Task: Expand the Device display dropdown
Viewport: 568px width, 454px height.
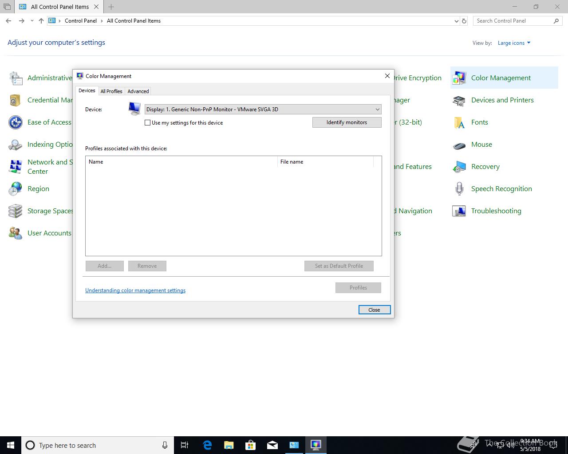Action: pos(377,110)
